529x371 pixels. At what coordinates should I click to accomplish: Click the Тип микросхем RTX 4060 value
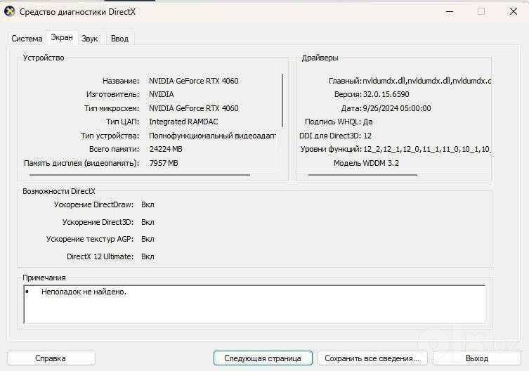pyautogui.click(x=194, y=108)
